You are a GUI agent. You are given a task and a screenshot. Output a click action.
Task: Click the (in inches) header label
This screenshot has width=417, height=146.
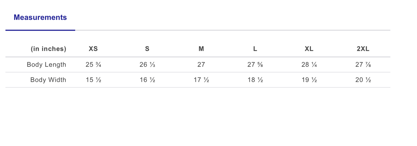pos(48,49)
